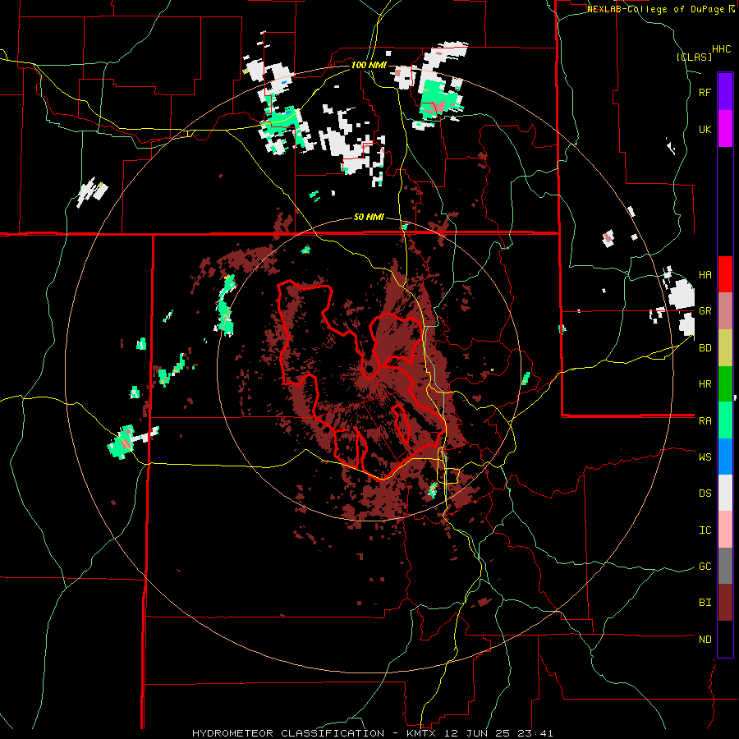
Task: Click the white DS legend color swatch
Action: coord(725,493)
